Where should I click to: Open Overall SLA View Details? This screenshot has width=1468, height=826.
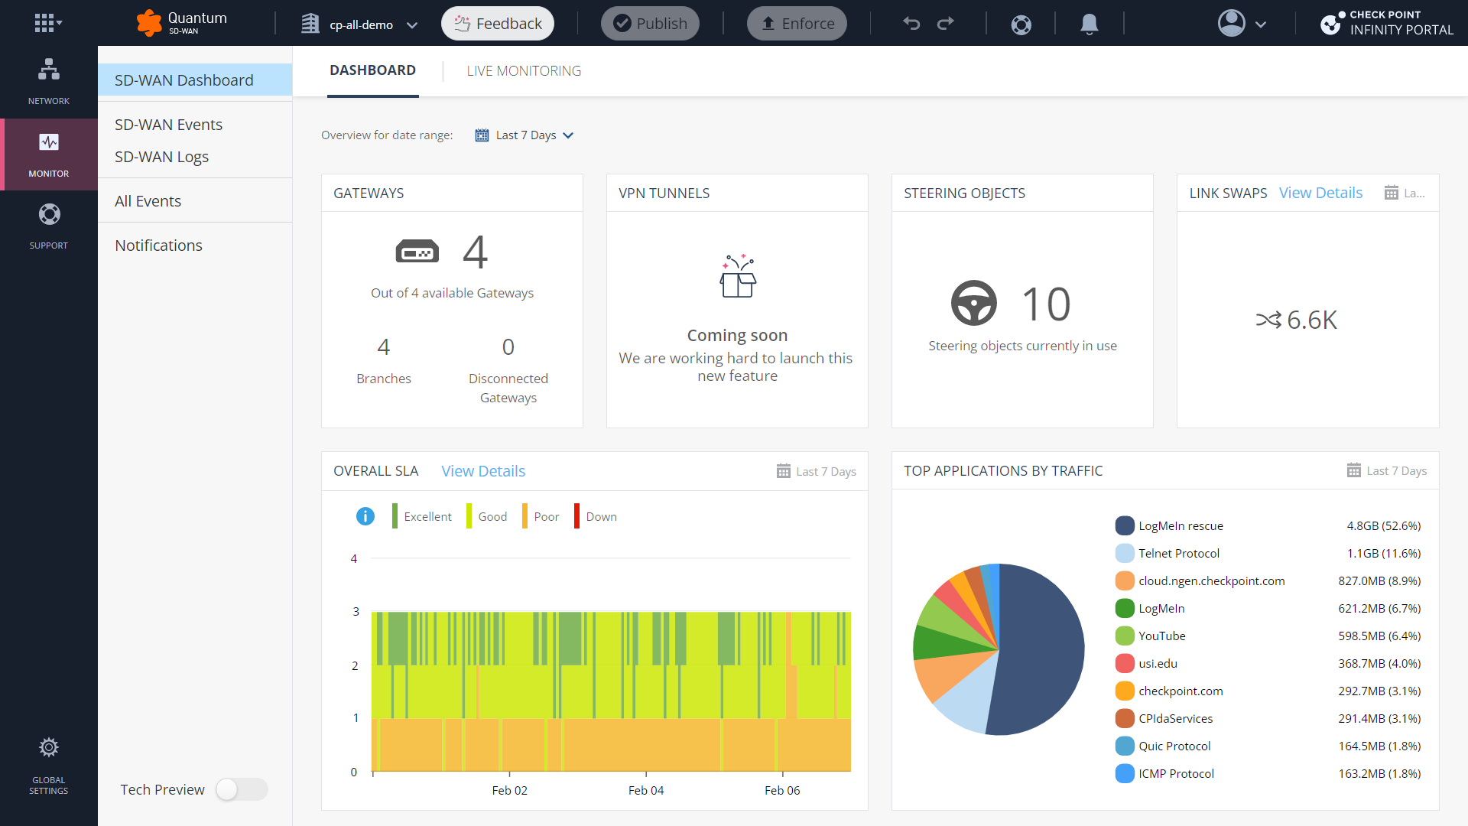click(483, 471)
